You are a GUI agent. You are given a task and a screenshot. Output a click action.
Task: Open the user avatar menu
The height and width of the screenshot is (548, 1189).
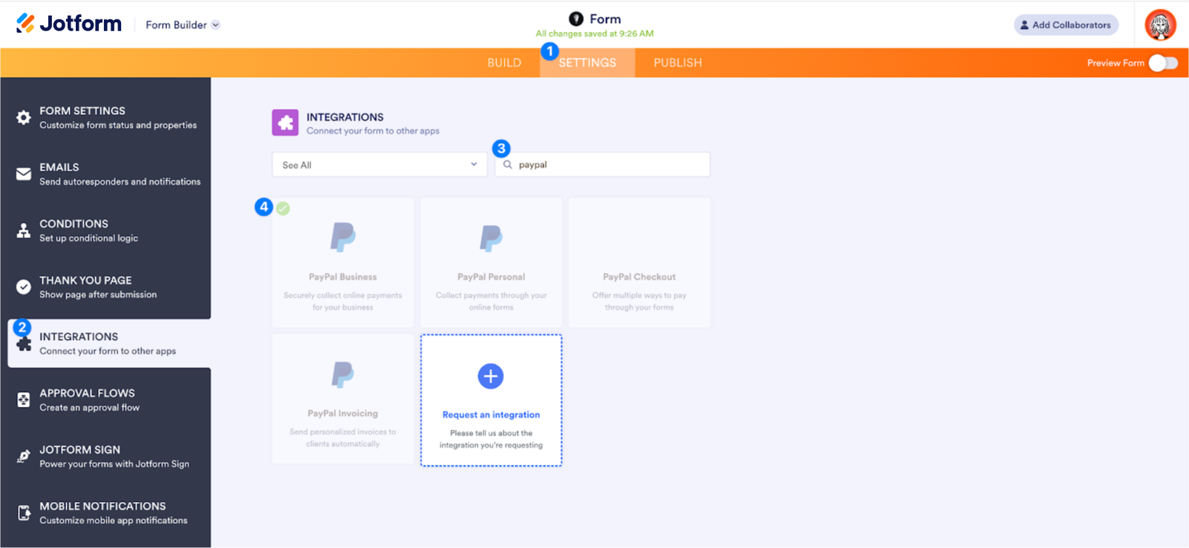point(1160,25)
